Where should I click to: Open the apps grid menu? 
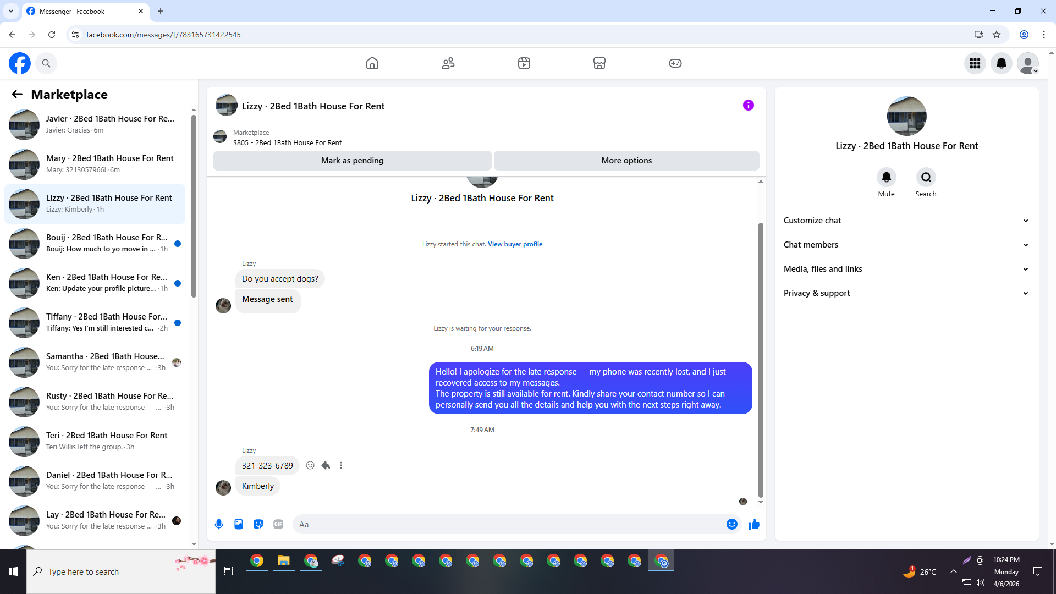click(975, 63)
